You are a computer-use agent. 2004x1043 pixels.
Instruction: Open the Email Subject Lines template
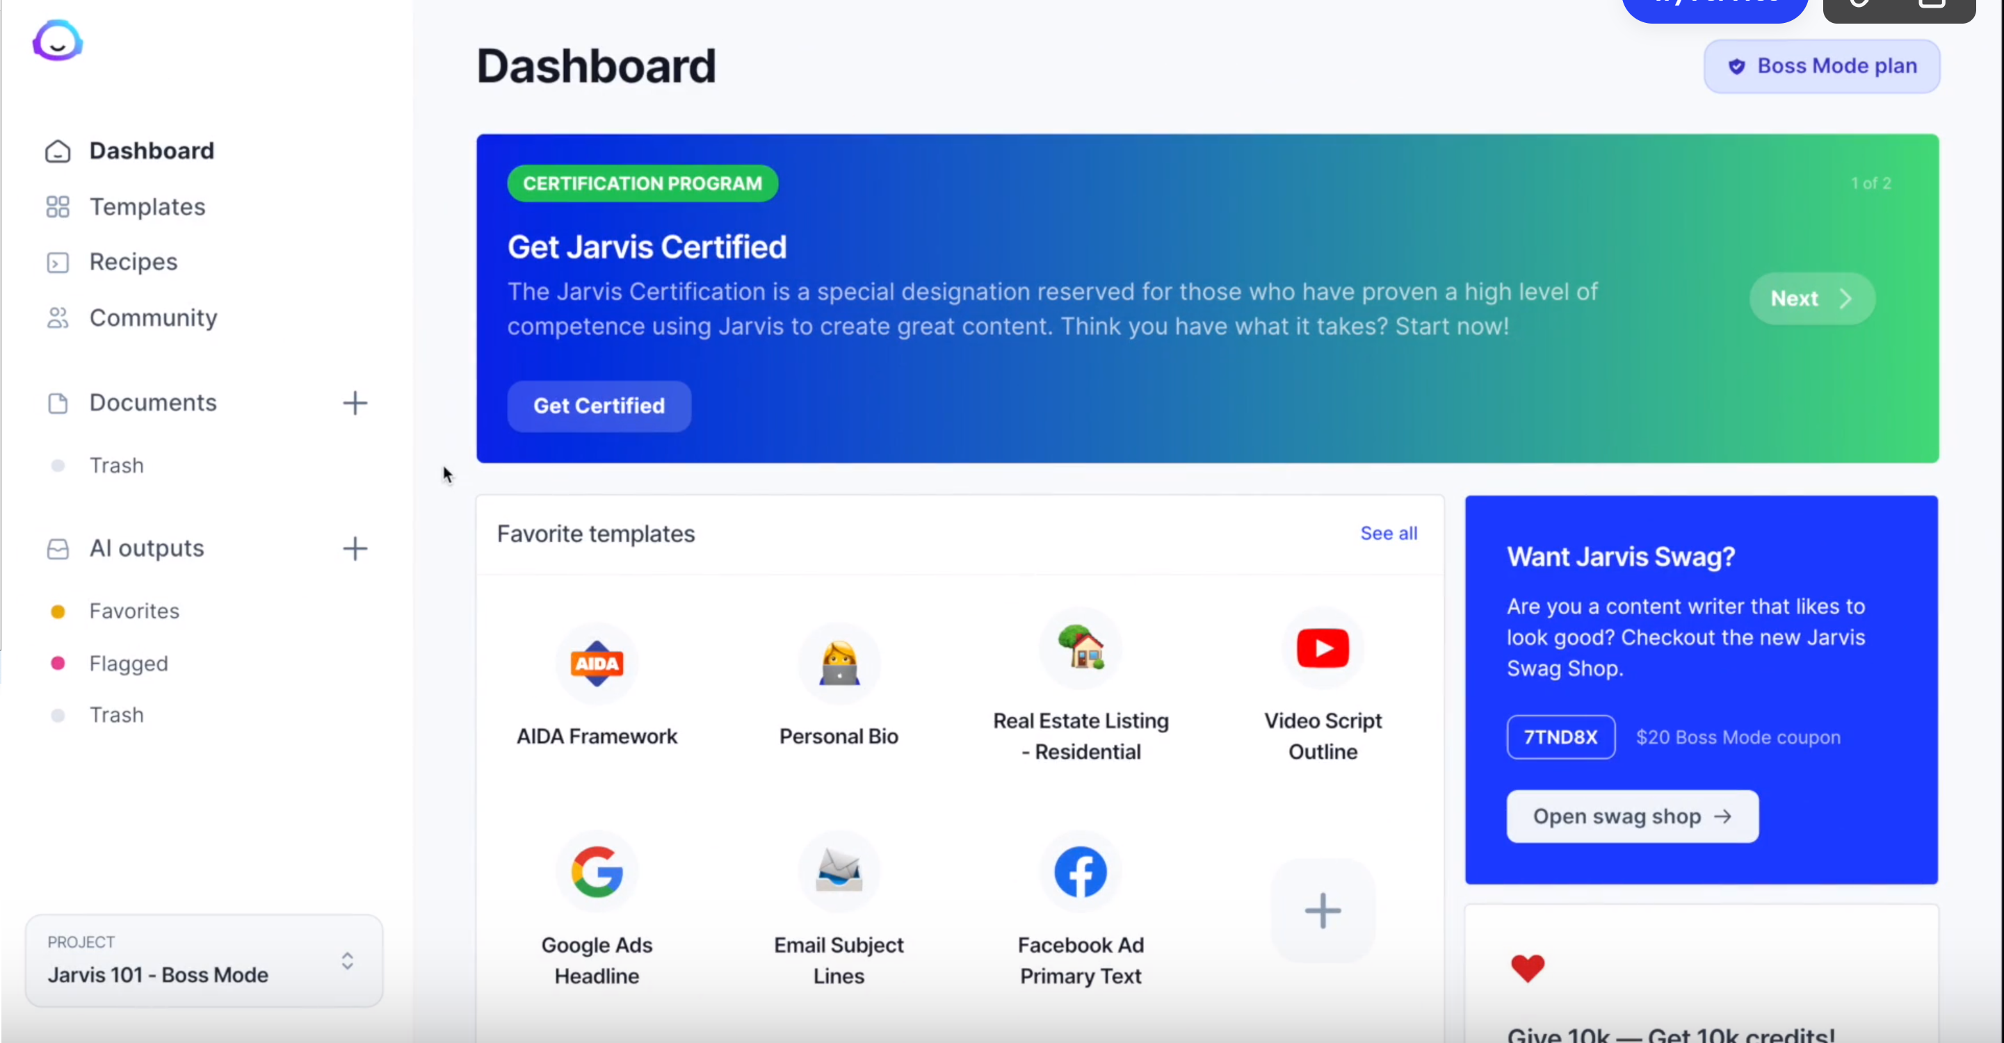[839, 911]
